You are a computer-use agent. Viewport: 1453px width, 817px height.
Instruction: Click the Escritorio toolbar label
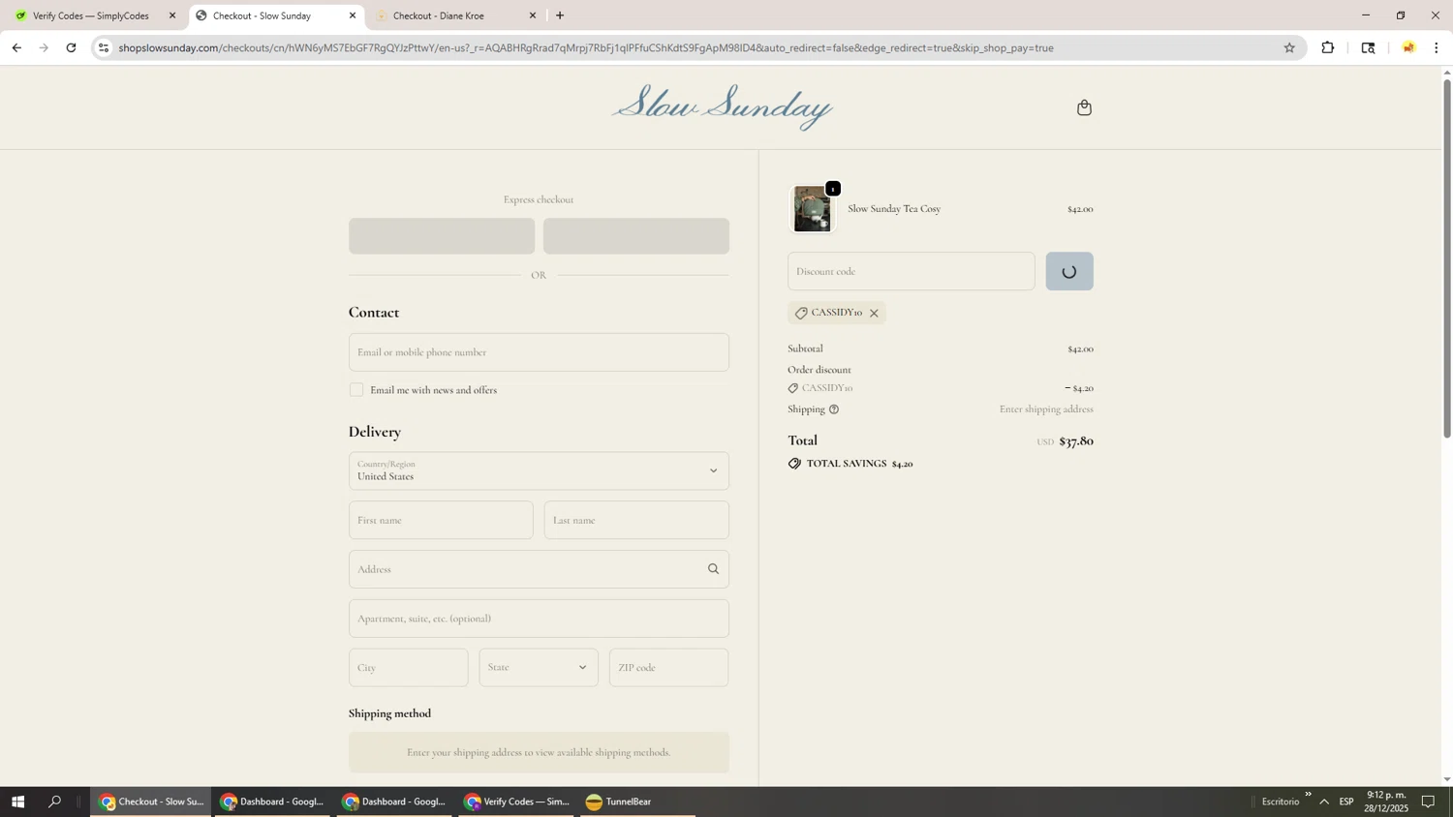pyautogui.click(x=1281, y=802)
